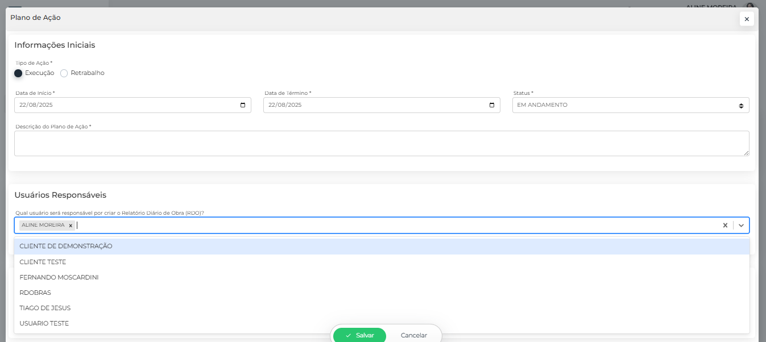This screenshot has height=342, width=766.
Task: Remove the ALINE MOREIRA tag
Action: pyautogui.click(x=71, y=226)
